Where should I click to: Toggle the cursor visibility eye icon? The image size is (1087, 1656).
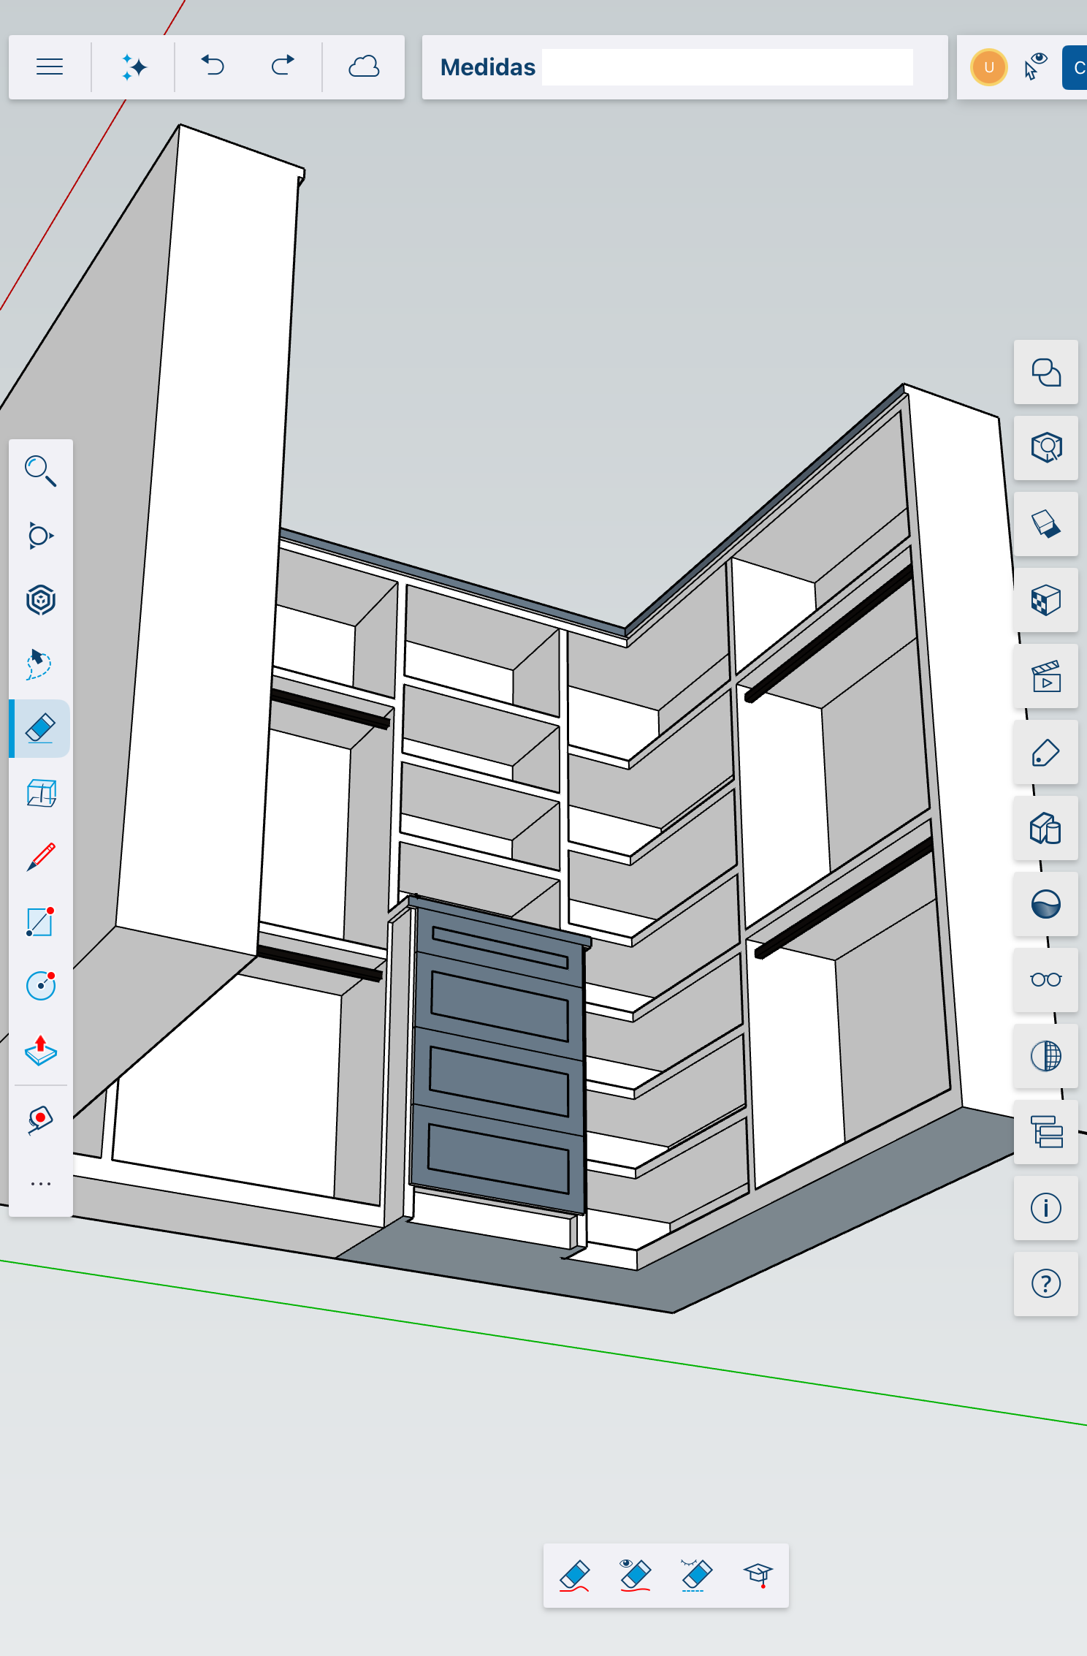(x=1035, y=67)
